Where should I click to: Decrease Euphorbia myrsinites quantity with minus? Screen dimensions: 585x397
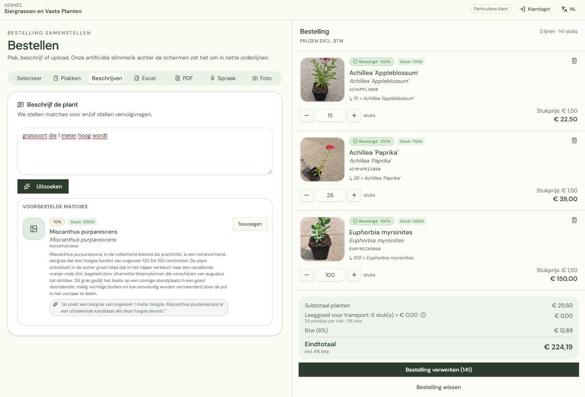pos(307,275)
